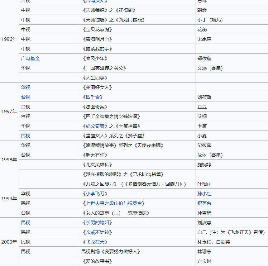The width and height of the screenshot is (268, 266).
Task: Click the 《天师锺馗》之《新龙门客栈》 title cell
Action: tap(137, 20)
